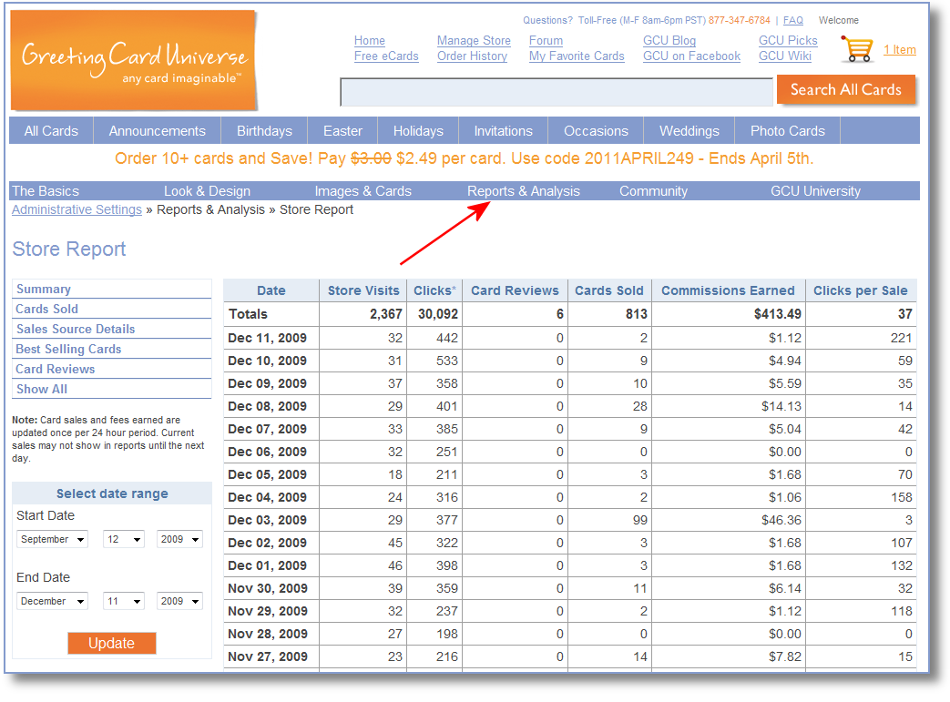Click the toll-free number 877-347-6784
This screenshot has height=702, width=950.
click(x=740, y=21)
